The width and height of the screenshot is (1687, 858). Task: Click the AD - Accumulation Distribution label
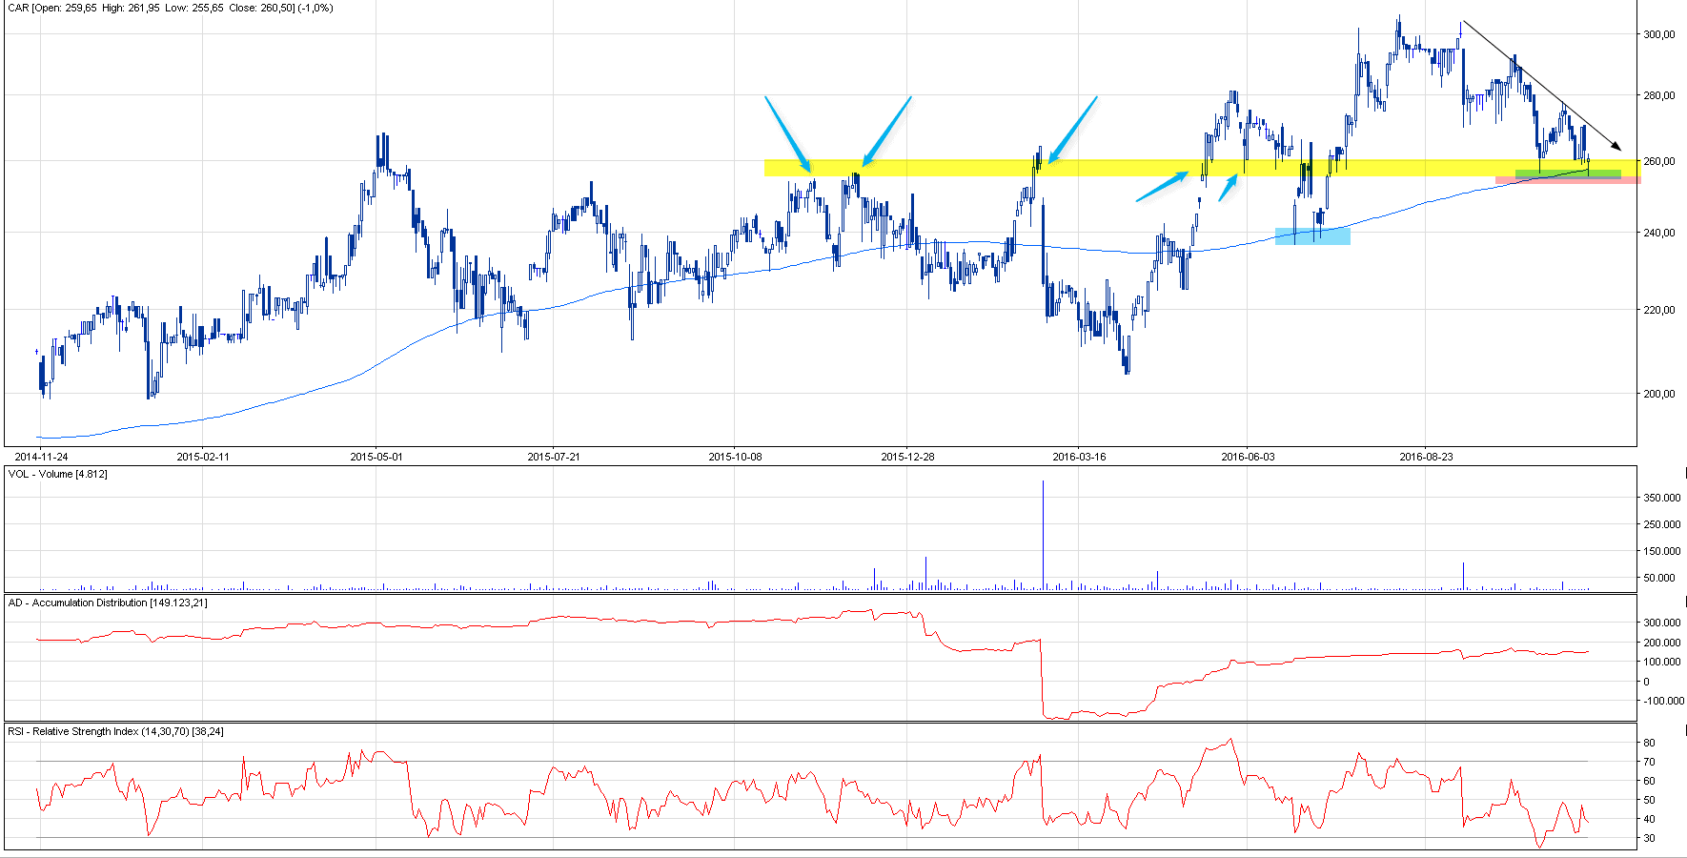[107, 603]
